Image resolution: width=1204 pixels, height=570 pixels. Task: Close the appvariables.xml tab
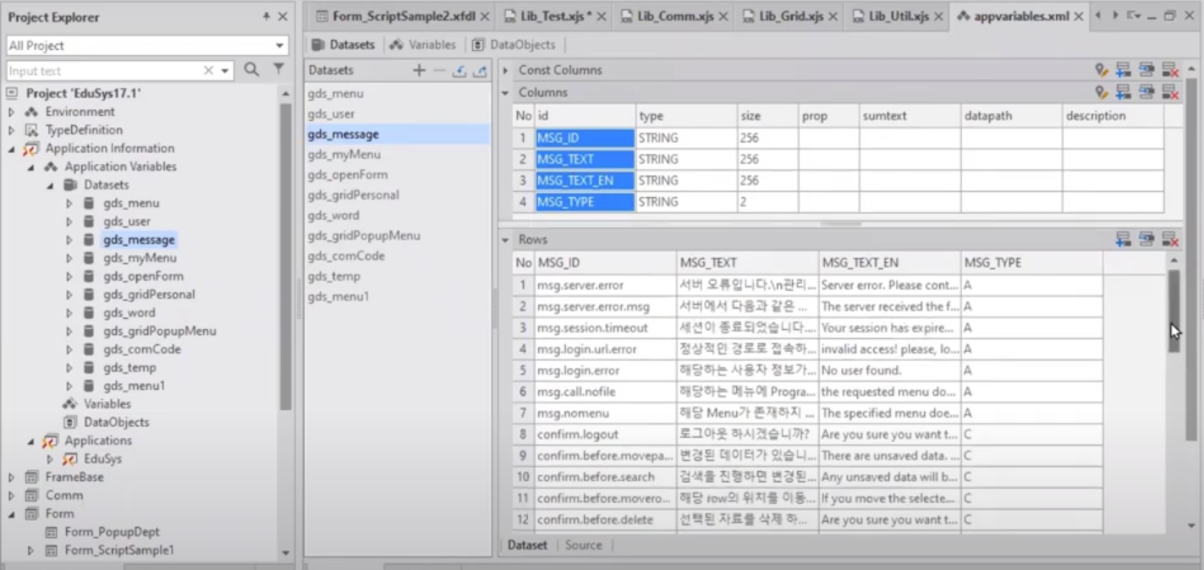(1079, 17)
